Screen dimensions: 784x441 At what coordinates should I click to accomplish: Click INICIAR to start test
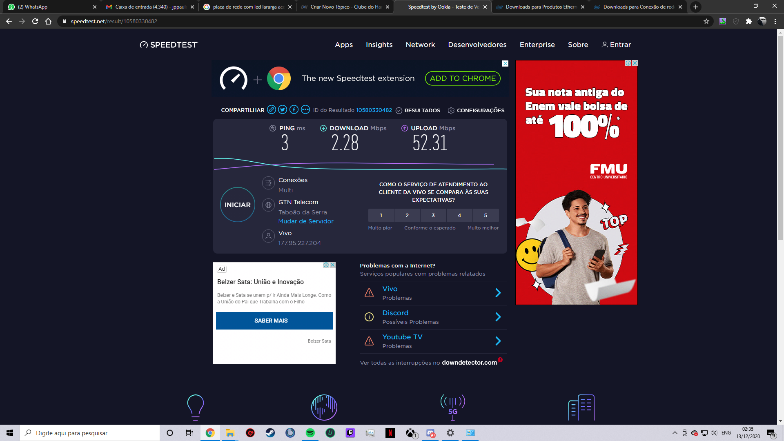pyautogui.click(x=238, y=205)
